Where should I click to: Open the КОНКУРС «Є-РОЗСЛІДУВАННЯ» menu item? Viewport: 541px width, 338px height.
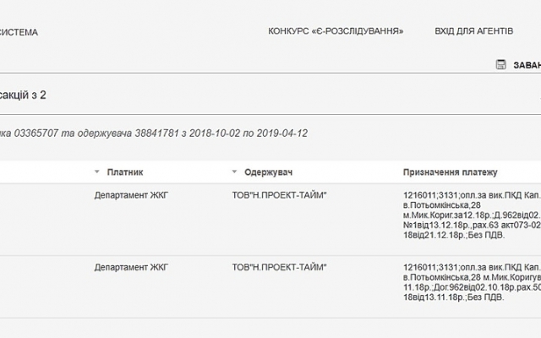coord(336,31)
